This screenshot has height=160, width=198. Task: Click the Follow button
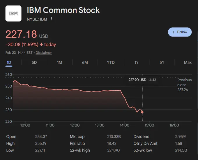(180, 32)
